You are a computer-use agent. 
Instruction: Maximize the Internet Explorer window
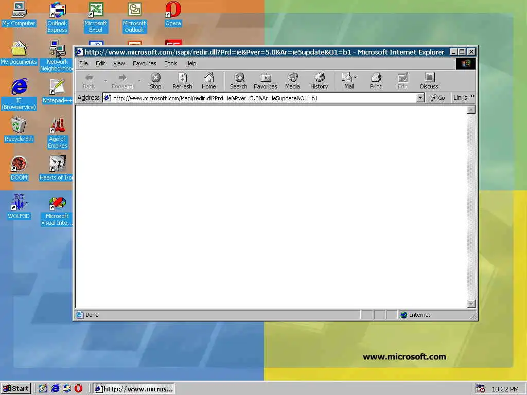pos(462,52)
